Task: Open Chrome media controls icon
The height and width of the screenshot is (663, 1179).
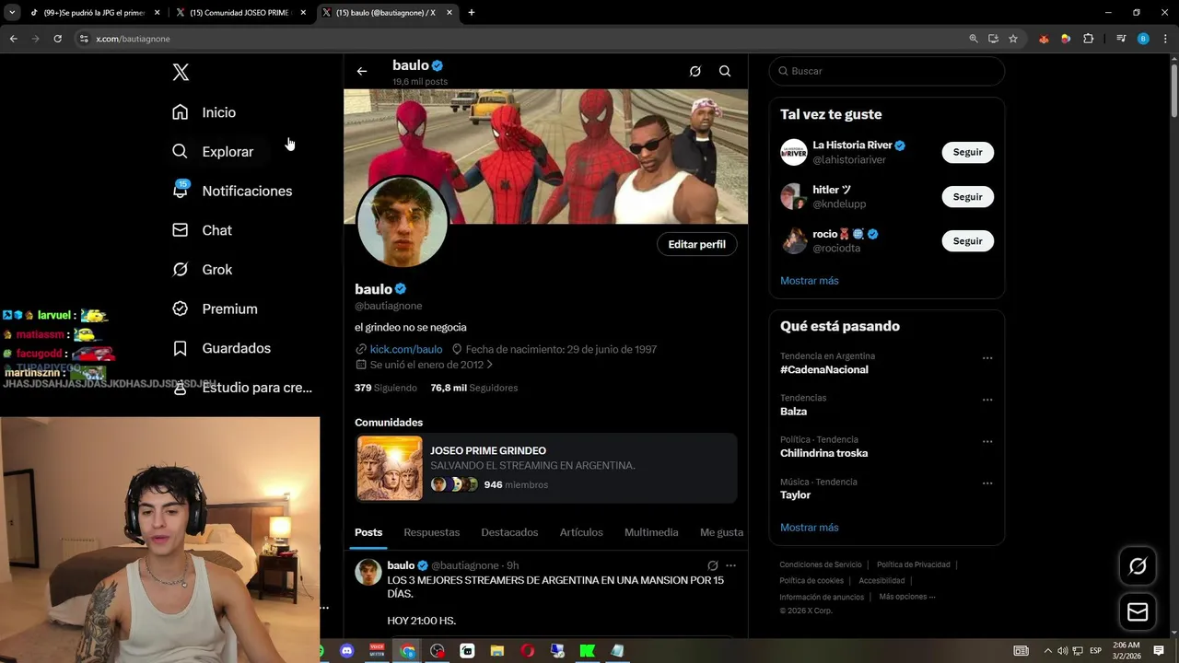Action: point(1121,39)
